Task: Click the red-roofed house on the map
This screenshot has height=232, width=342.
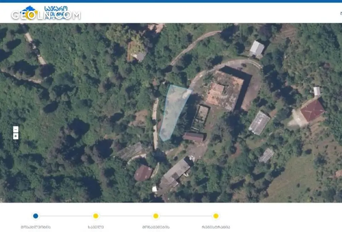Action: click(x=312, y=110)
